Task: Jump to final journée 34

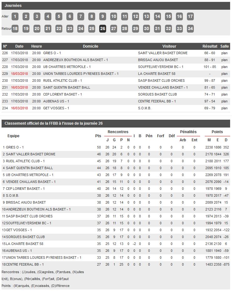Action: click(x=190, y=29)
